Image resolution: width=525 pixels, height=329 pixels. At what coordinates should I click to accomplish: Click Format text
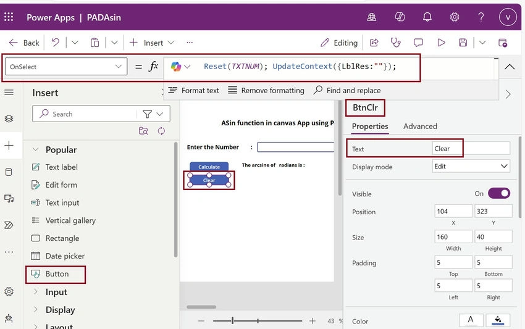[193, 90]
